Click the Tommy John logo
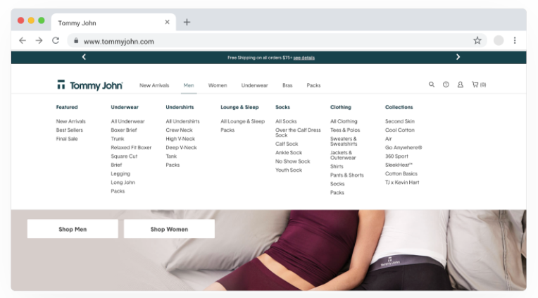The width and height of the screenshot is (538, 298). click(x=90, y=85)
